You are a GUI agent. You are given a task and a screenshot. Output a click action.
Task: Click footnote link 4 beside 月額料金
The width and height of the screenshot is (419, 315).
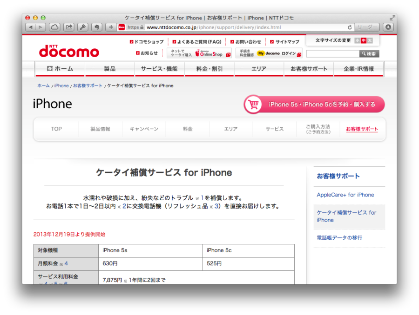(66, 263)
